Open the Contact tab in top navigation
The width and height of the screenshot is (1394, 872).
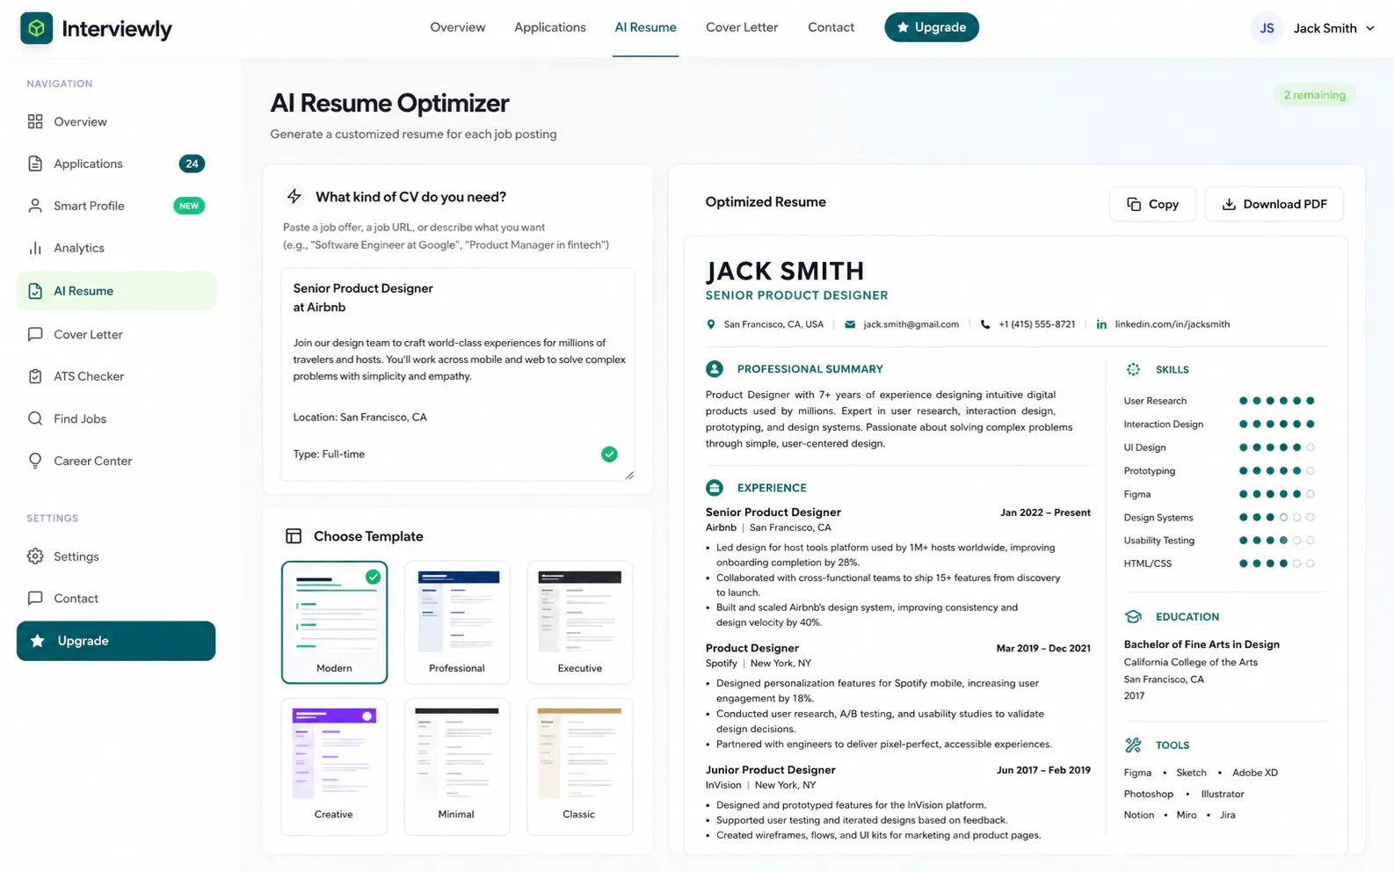point(831,27)
